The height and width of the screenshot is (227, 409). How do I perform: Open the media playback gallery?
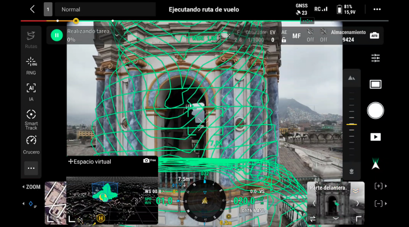(x=375, y=137)
